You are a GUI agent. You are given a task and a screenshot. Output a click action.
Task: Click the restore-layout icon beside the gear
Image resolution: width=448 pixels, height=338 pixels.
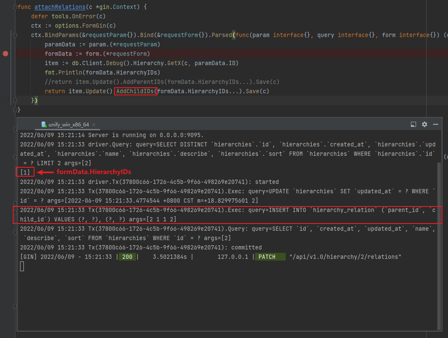tap(413, 124)
